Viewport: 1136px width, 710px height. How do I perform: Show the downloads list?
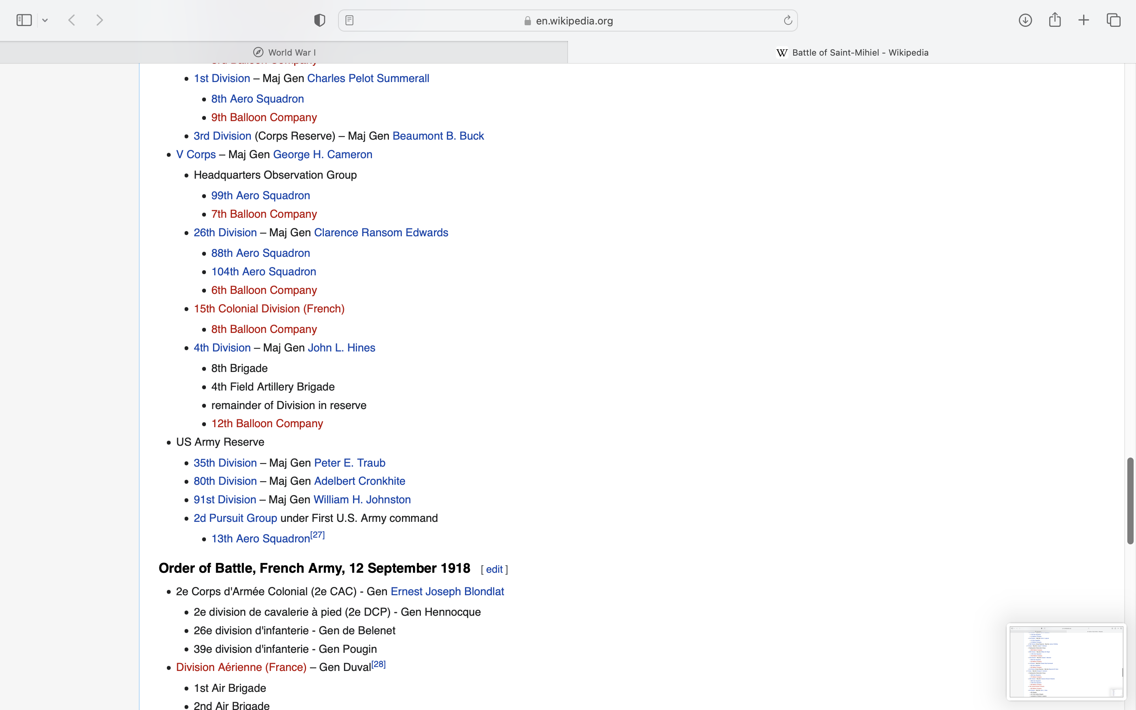(1025, 20)
